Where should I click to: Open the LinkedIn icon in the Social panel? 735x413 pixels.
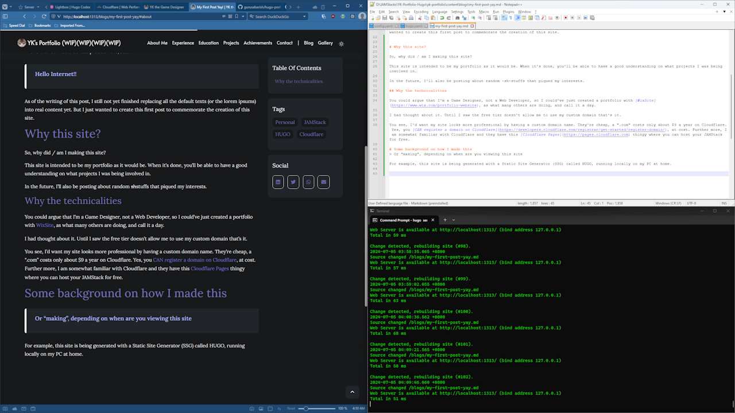[278, 182]
